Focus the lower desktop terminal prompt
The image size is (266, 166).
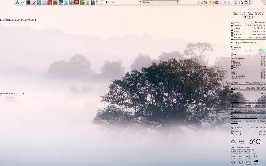click(14, 93)
